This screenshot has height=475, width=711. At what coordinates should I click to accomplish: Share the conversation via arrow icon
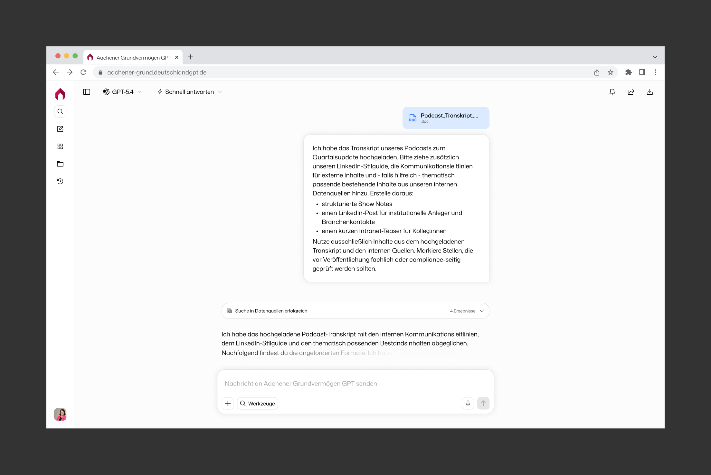point(631,92)
